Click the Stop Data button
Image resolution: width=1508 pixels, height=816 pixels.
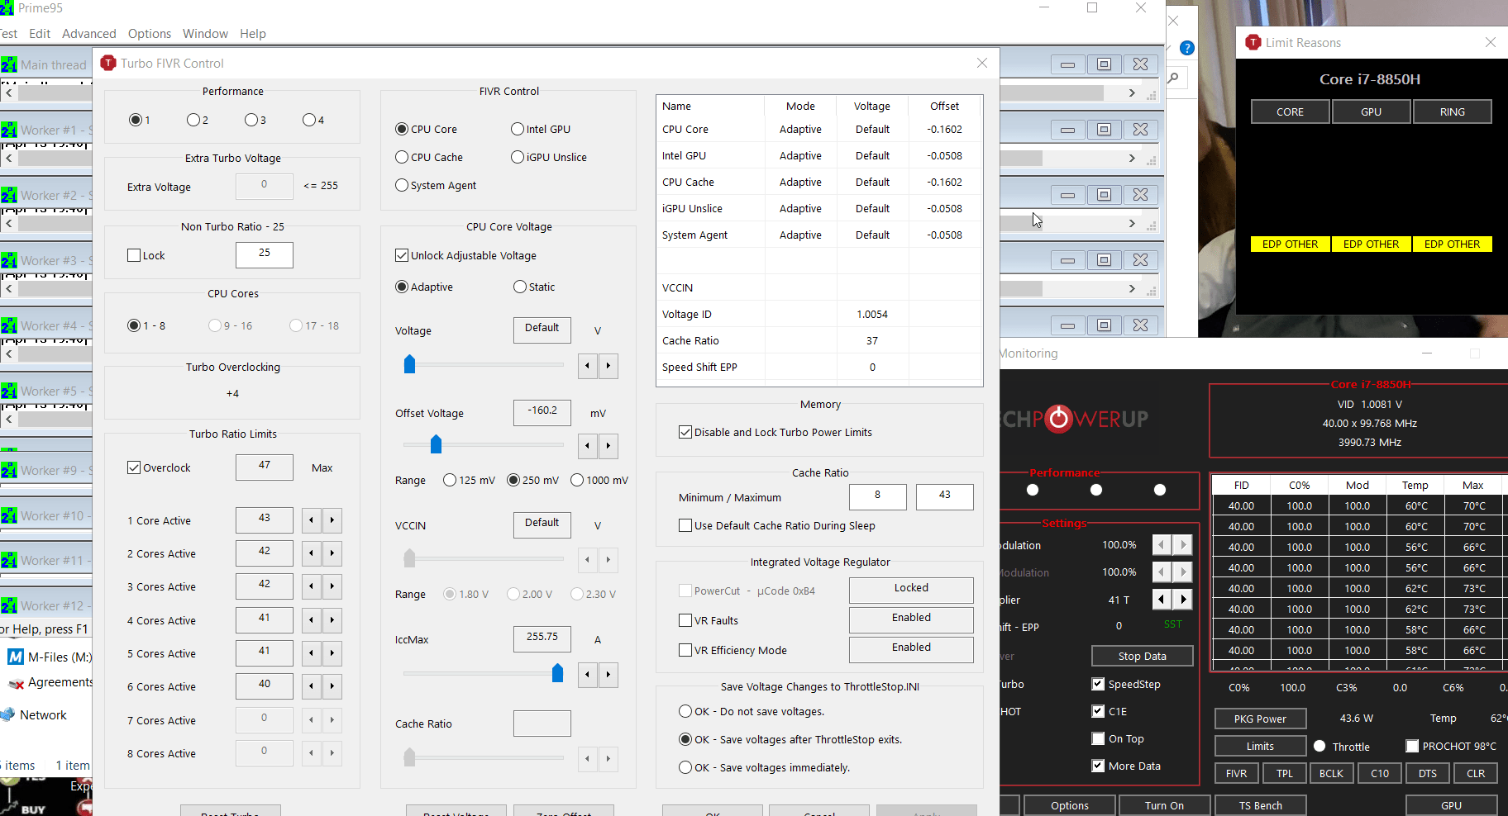point(1143,656)
